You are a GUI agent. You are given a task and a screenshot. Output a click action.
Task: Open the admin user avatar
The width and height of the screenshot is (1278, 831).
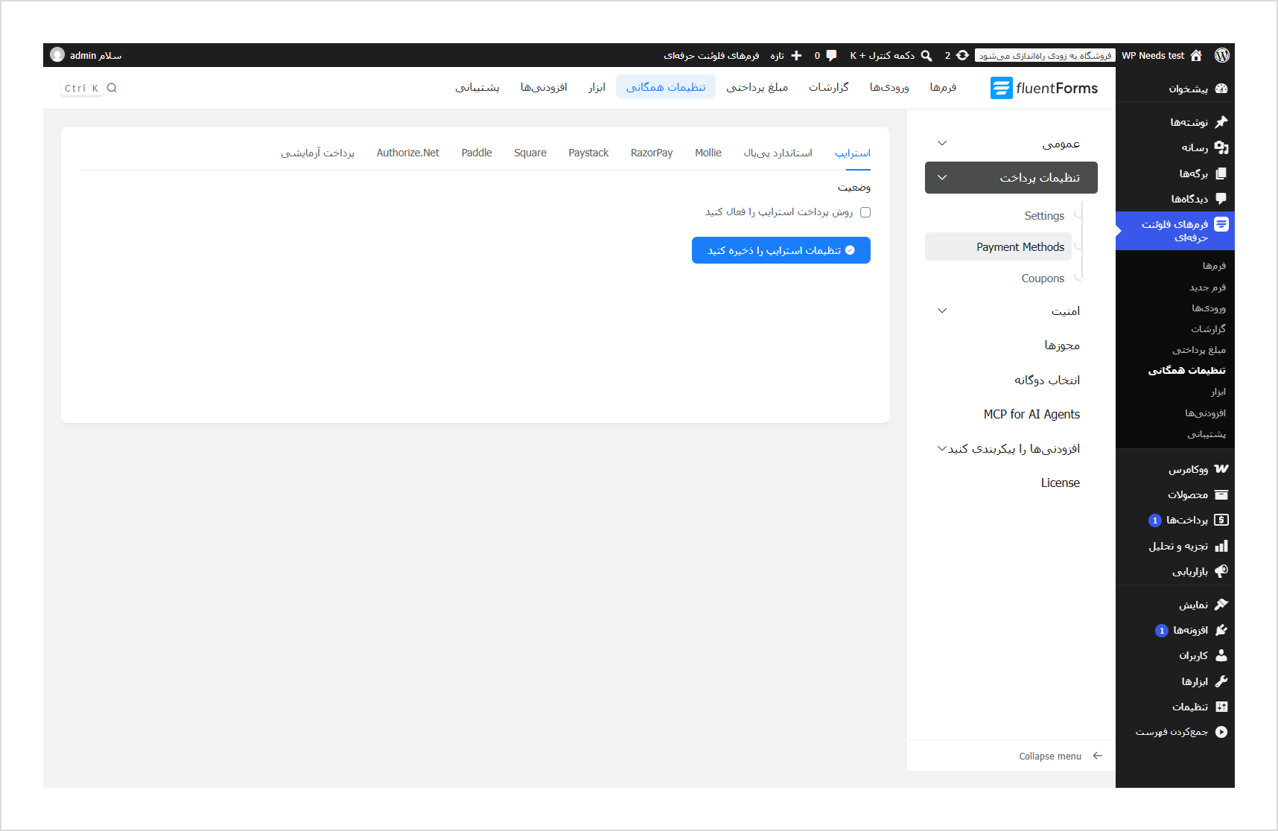pos(57,54)
